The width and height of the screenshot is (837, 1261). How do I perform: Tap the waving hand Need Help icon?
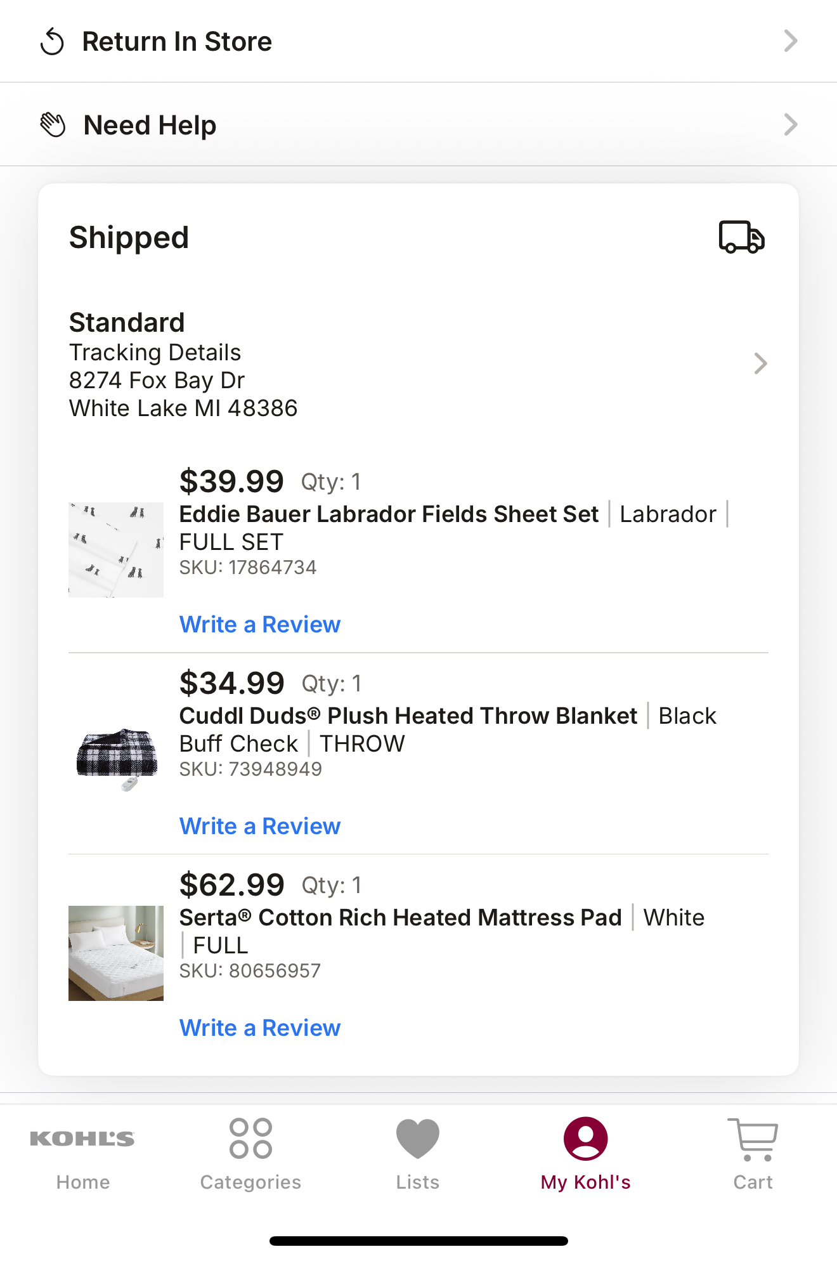click(x=53, y=125)
